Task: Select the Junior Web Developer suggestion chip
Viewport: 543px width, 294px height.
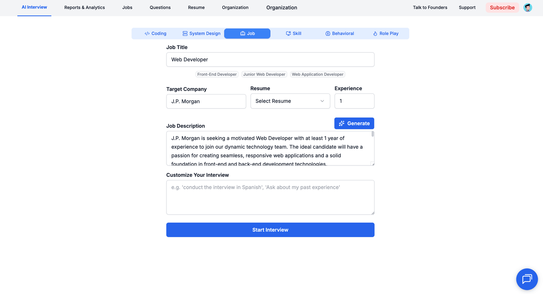Action: (264, 74)
